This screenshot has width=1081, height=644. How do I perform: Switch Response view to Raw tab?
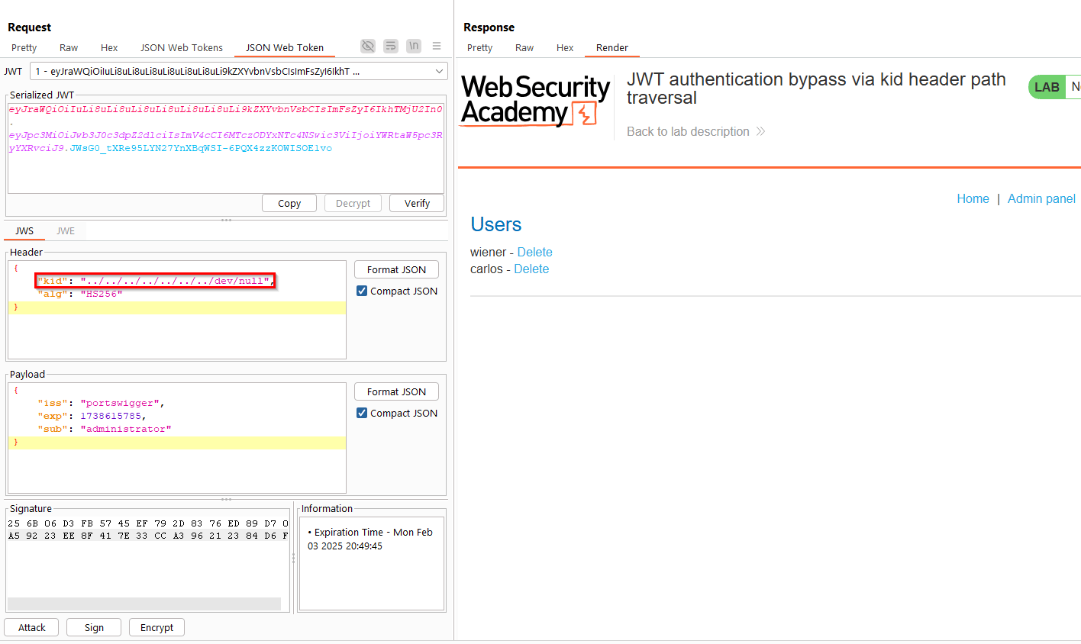(x=524, y=47)
